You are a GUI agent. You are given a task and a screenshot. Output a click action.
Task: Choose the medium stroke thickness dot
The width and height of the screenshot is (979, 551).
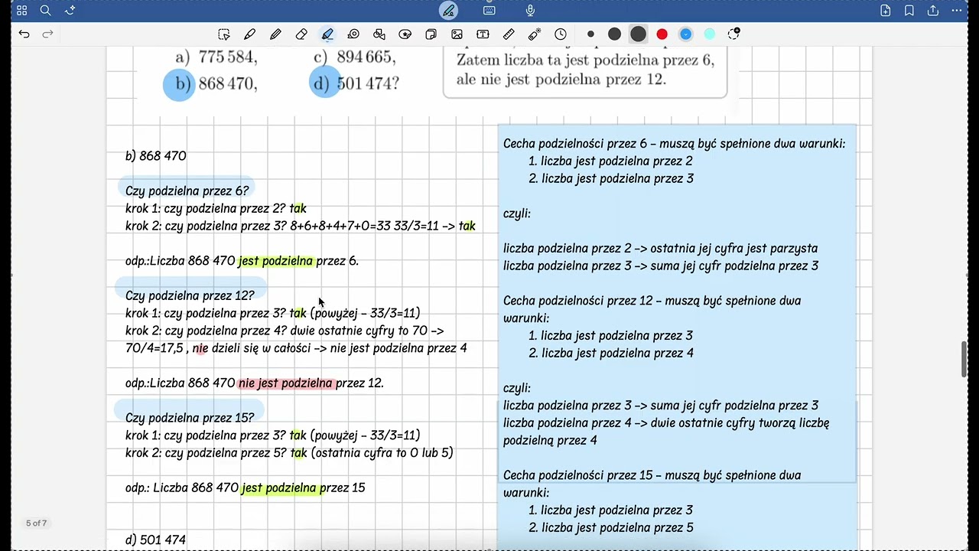click(x=614, y=34)
